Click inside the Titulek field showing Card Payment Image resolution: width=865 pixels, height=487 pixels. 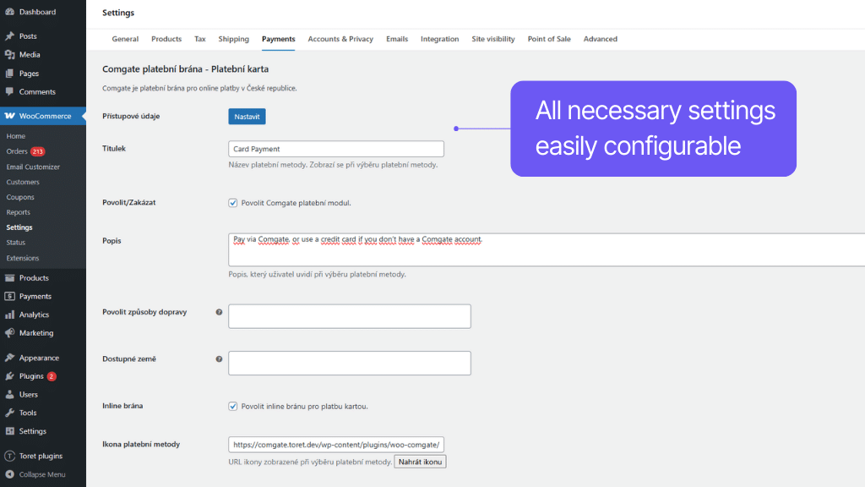tap(335, 148)
